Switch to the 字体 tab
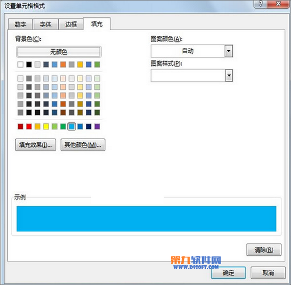The height and width of the screenshot is (285, 291). pyautogui.click(x=45, y=24)
